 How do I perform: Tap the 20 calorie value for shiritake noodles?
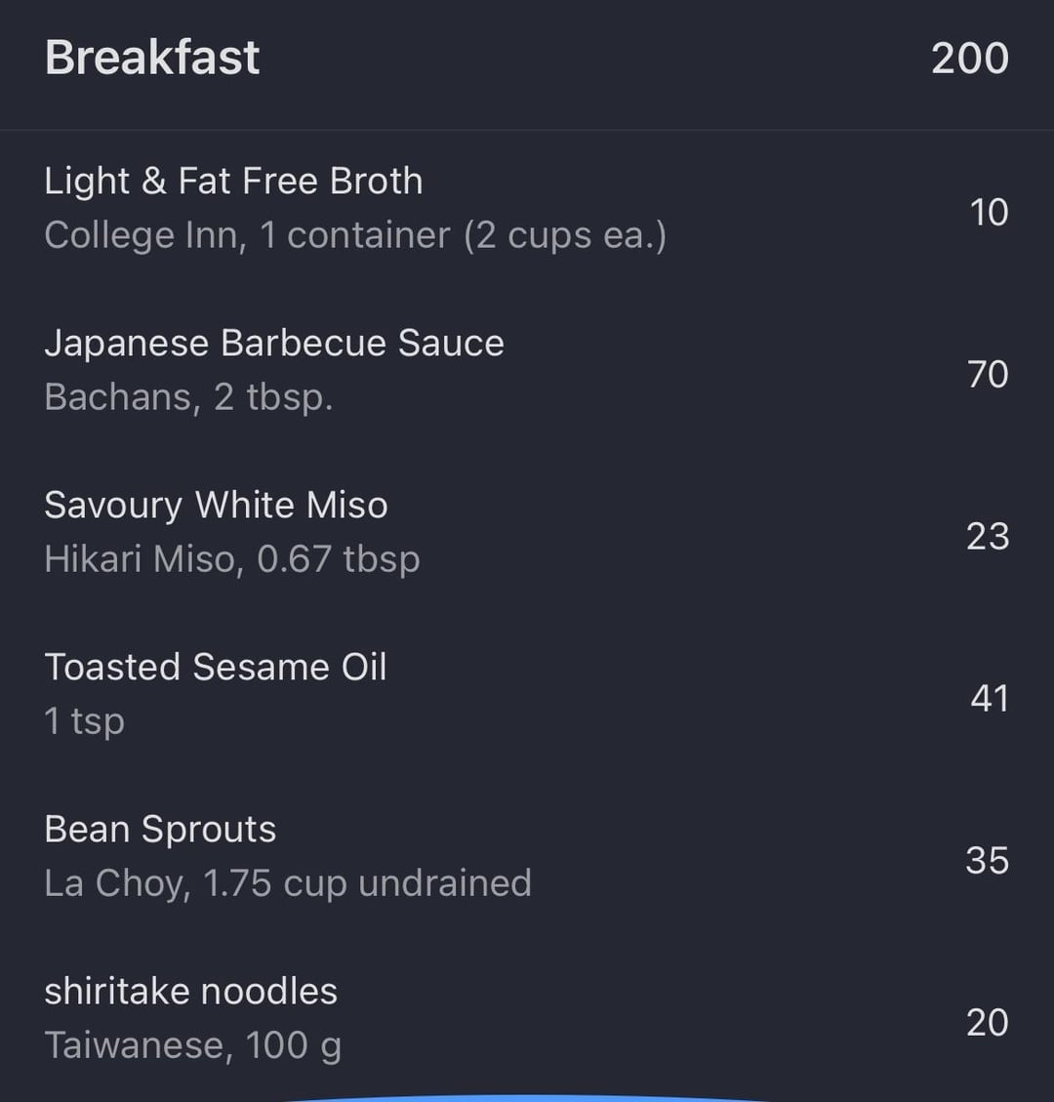tap(988, 1023)
